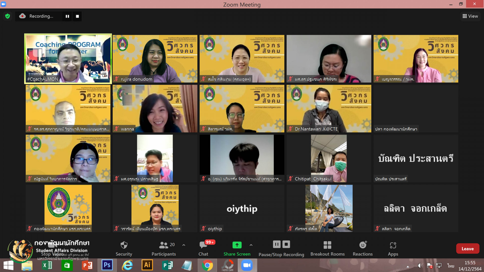Expand Share Screen options arrow
Screen dimensions: 484x272
tap(251, 245)
